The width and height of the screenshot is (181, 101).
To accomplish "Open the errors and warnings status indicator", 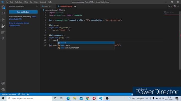I will [21, 94].
